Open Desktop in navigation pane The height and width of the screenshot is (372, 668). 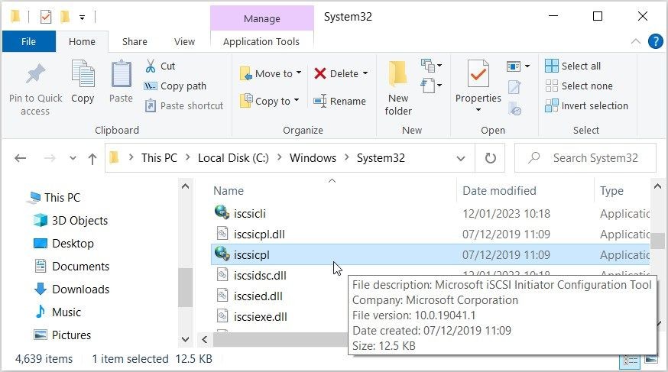pos(64,244)
